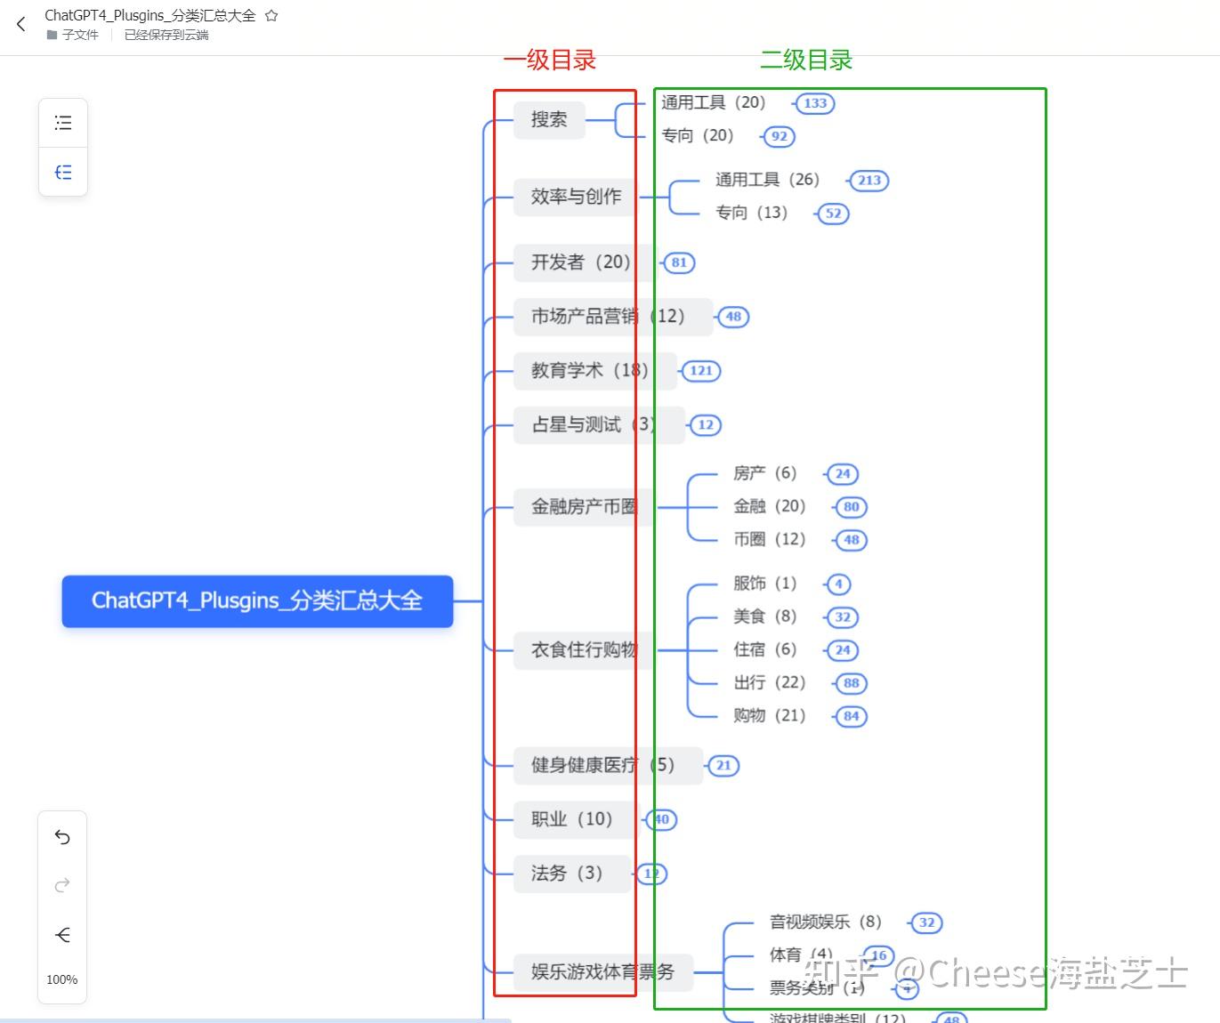
Task: Select the 购物 (21) child node
Action: click(x=770, y=715)
